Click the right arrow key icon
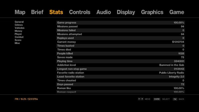Image resolution: width=199 pixels, height=112 pixels. pos(142,99)
